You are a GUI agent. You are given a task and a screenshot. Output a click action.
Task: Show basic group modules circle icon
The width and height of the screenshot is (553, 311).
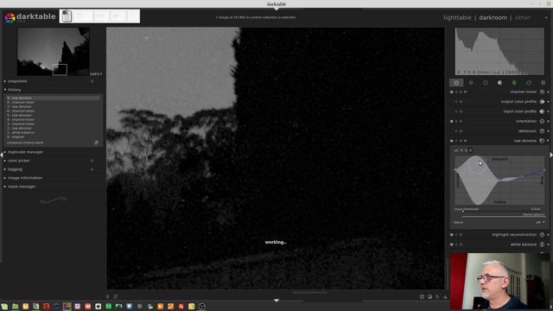coord(486,83)
